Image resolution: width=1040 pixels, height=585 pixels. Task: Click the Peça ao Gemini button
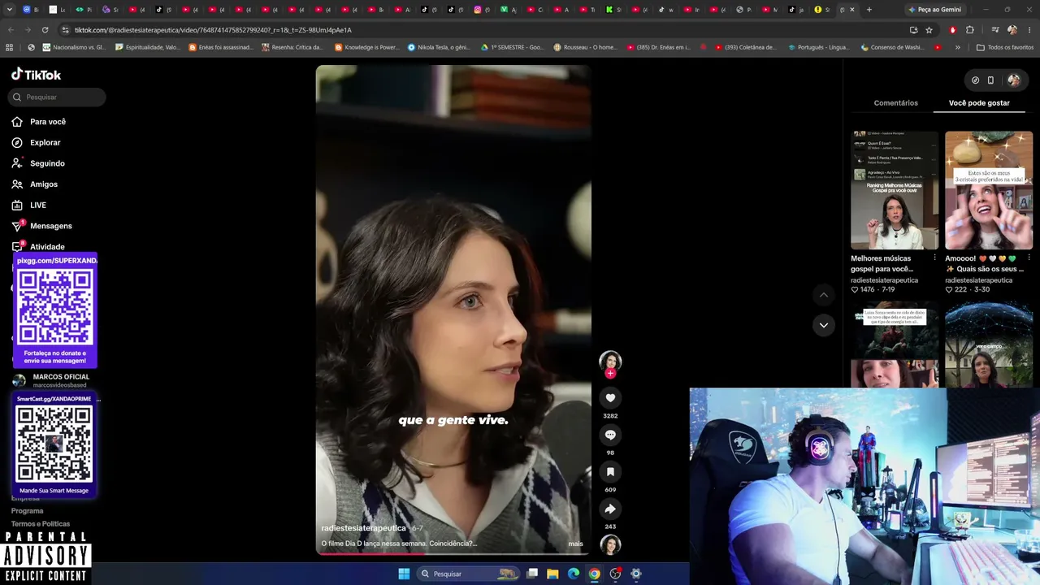(x=935, y=10)
